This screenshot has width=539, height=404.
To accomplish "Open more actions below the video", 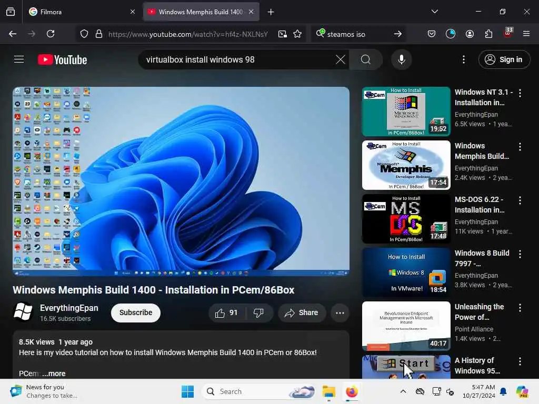I will click(x=340, y=312).
